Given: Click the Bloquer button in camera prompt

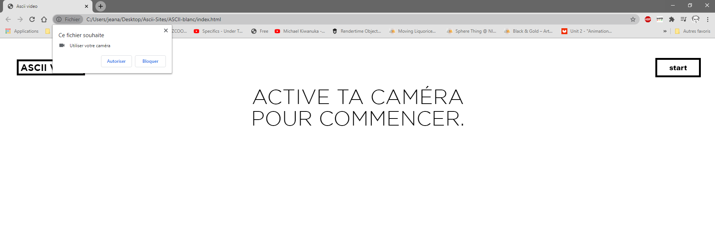Looking at the screenshot, I should pyautogui.click(x=150, y=61).
